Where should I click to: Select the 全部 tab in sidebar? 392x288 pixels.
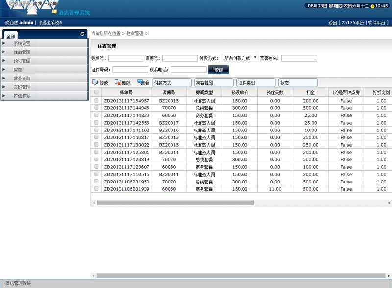[11, 36]
